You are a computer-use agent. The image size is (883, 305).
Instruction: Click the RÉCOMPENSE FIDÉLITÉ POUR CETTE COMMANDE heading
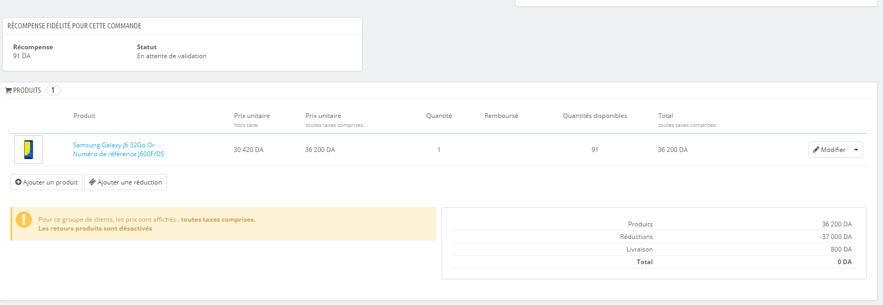75,26
